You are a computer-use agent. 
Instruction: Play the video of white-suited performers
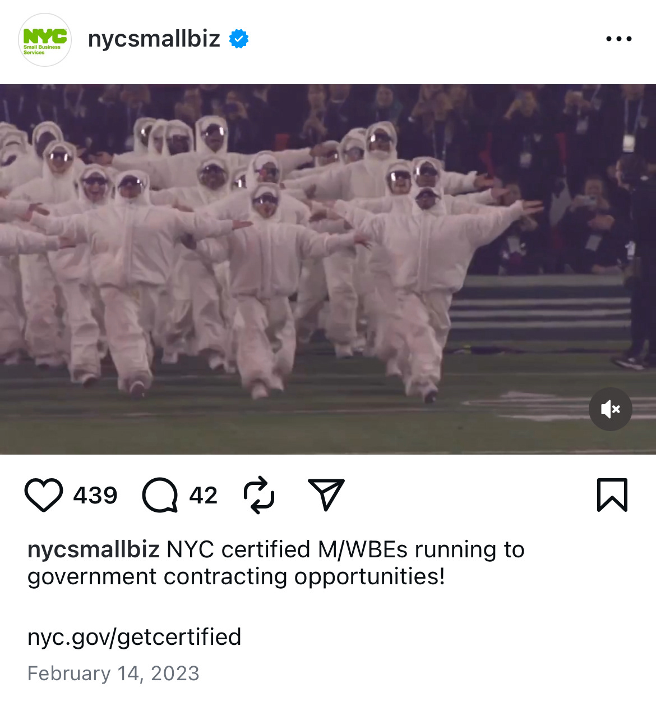[x=328, y=269]
